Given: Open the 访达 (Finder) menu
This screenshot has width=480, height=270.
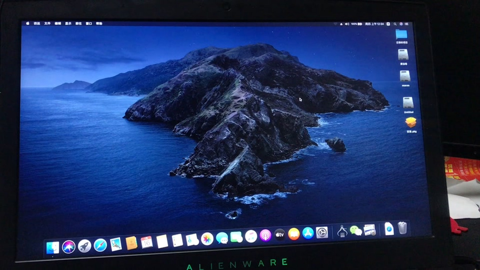Looking at the screenshot, I should click(37, 23).
